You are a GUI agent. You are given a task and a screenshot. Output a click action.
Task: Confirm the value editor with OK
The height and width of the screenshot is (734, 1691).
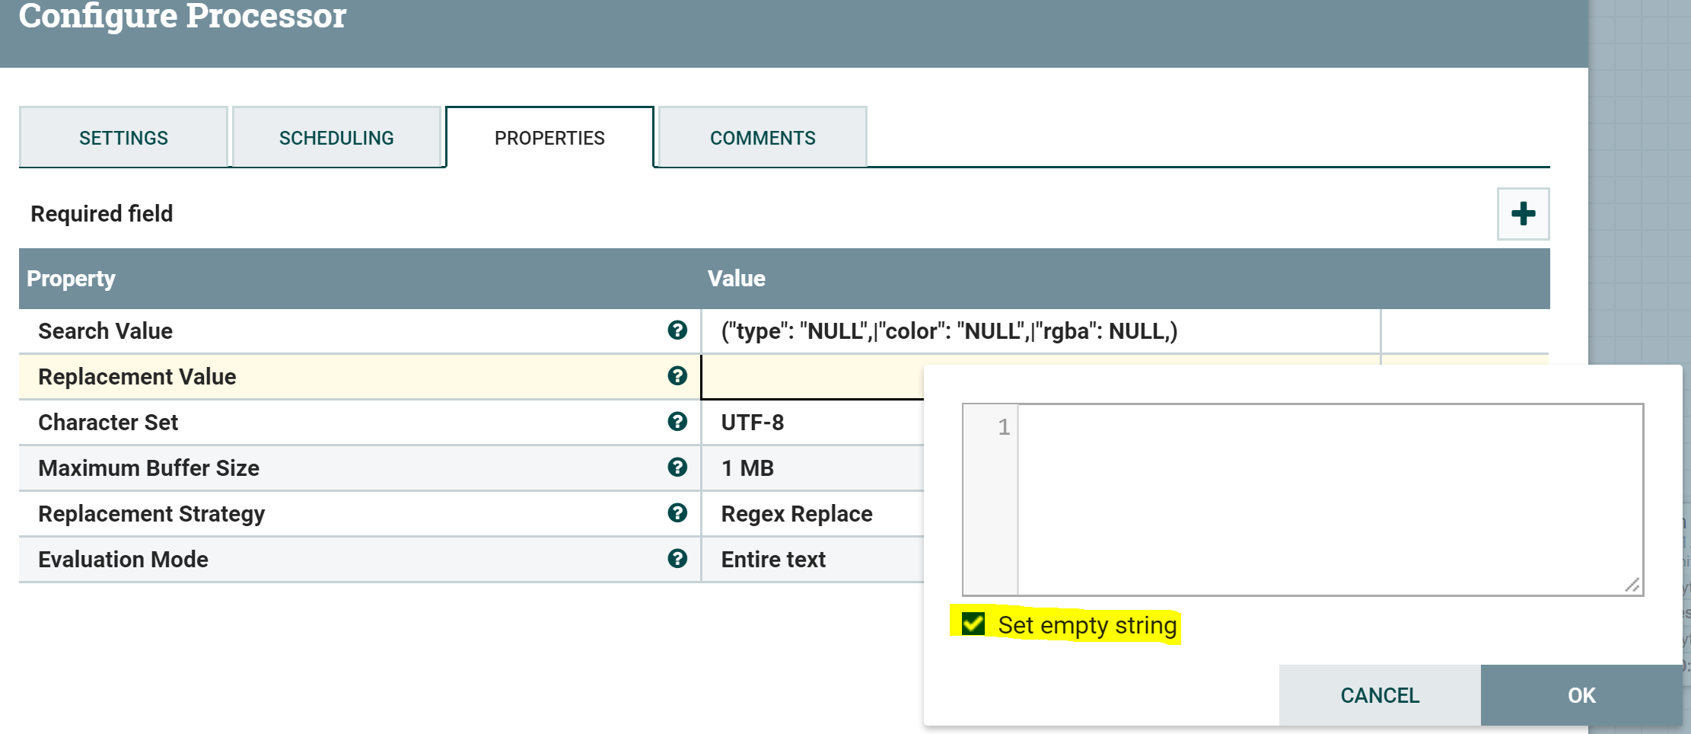coord(1581,695)
